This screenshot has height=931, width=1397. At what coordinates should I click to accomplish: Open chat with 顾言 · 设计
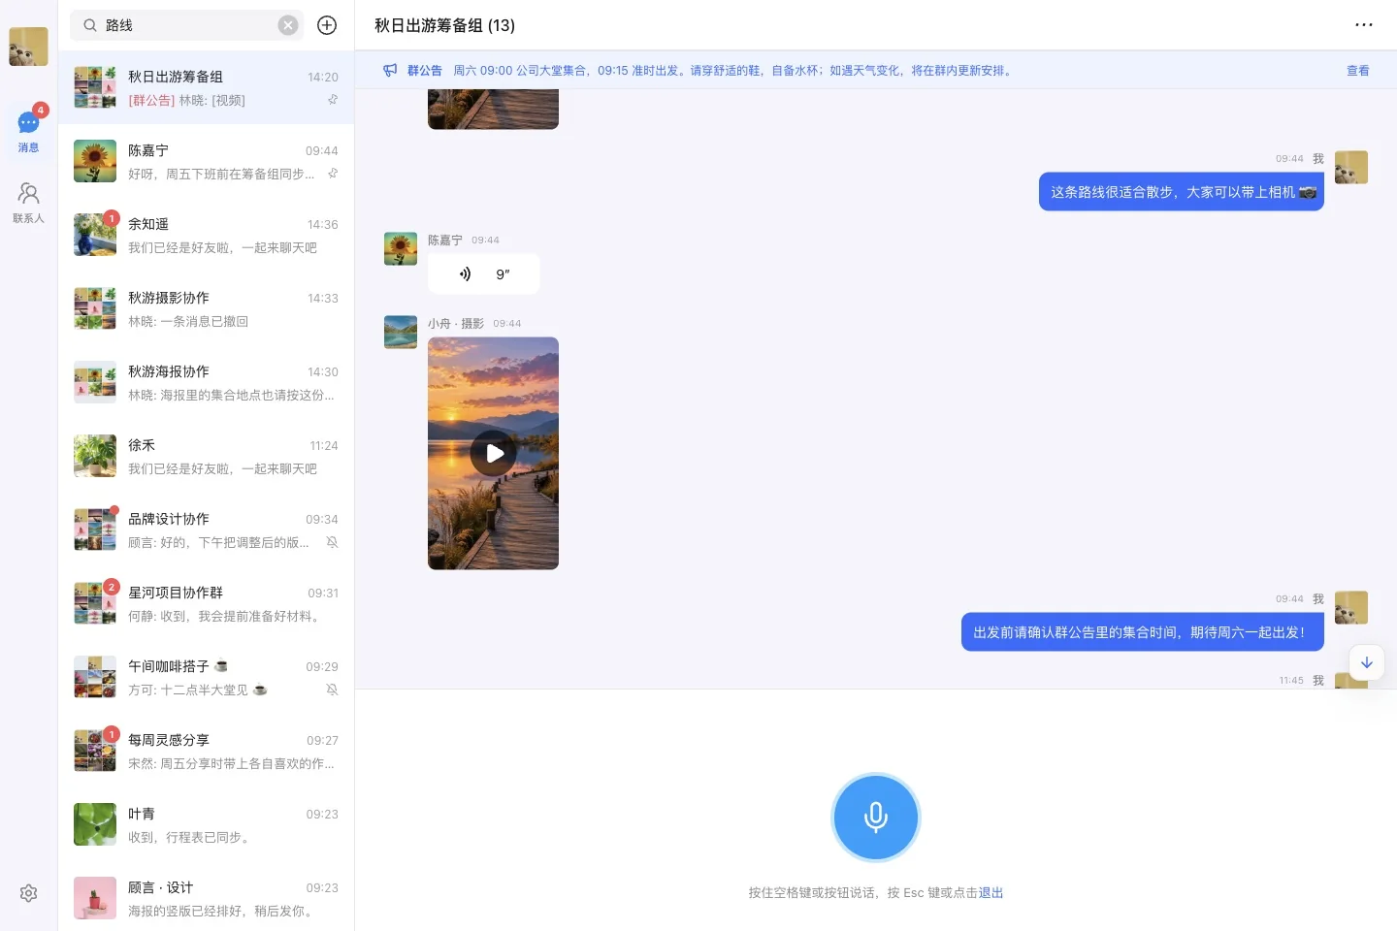(206, 898)
